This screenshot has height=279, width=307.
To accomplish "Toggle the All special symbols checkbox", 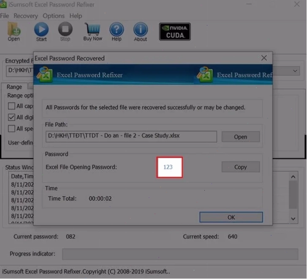I will pos(11,129).
